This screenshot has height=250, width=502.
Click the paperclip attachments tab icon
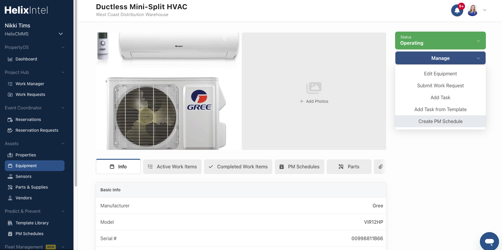coord(380,167)
